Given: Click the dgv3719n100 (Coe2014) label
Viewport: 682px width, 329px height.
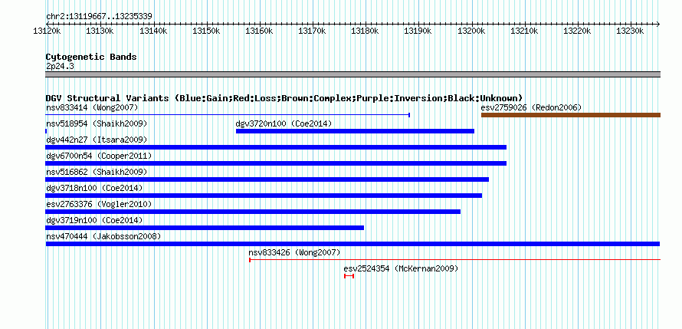Looking at the screenshot, I should (x=94, y=220).
